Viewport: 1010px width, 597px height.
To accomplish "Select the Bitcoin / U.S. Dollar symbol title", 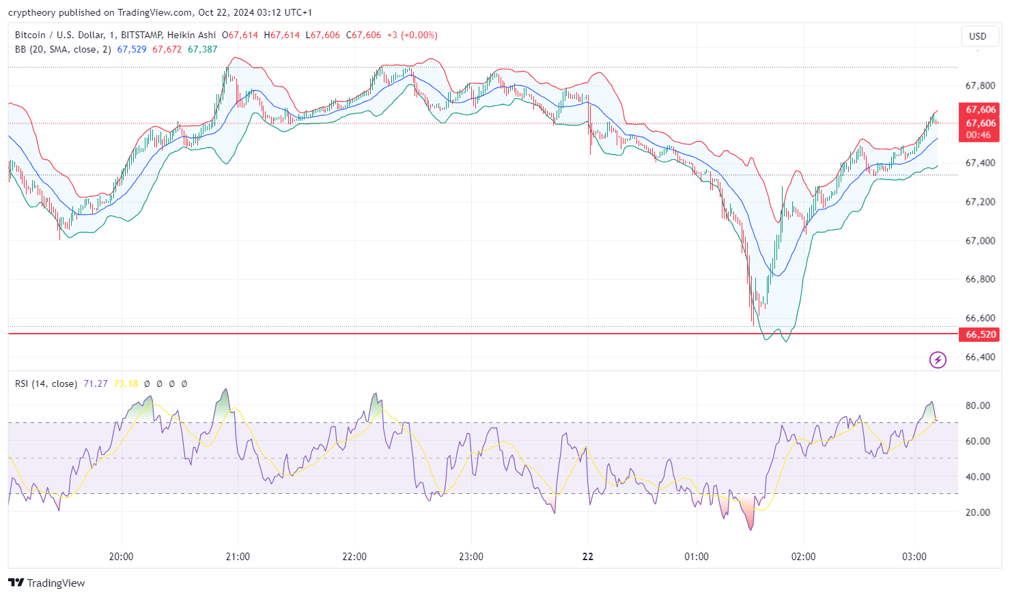I will [x=60, y=35].
